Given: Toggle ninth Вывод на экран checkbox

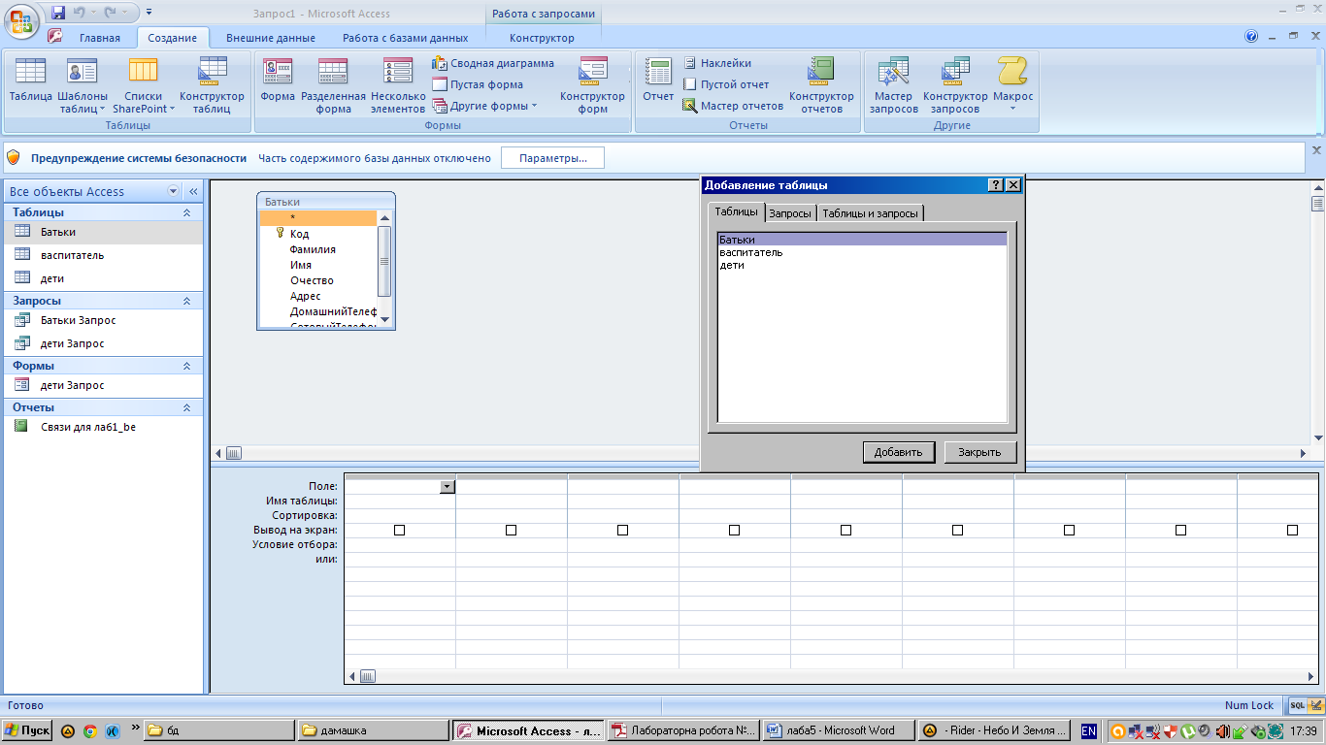Looking at the screenshot, I should click(1292, 530).
